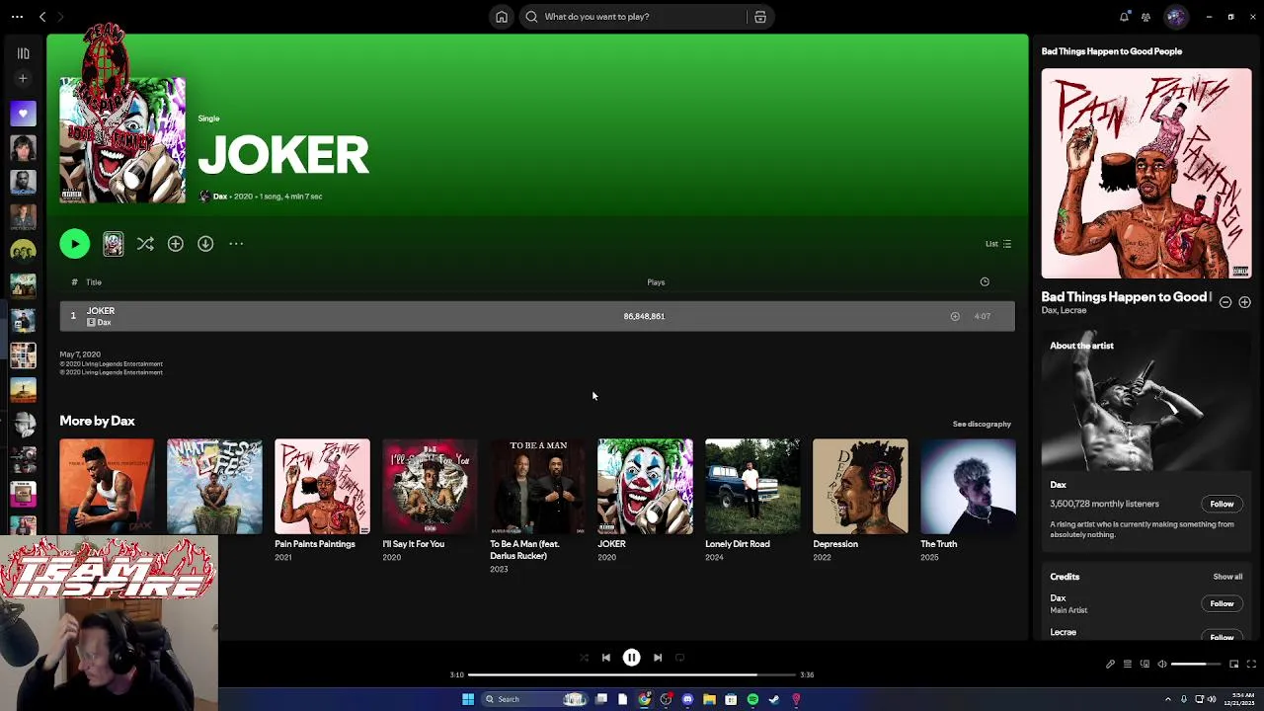The height and width of the screenshot is (711, 1264).
Task: Open more options for JOKER single
Action: tap(236, 244)
